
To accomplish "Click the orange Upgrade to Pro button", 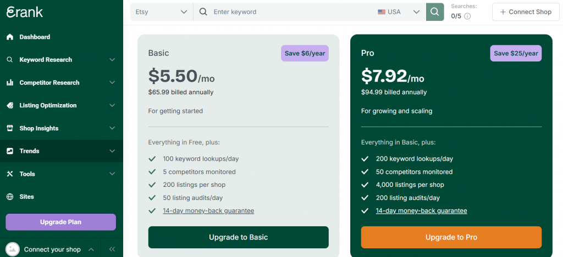I will [451, 237].
